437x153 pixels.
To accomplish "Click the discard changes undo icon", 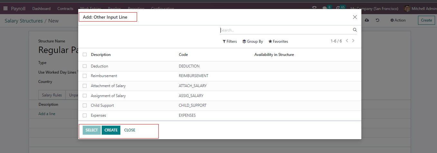I will point(377,20).
